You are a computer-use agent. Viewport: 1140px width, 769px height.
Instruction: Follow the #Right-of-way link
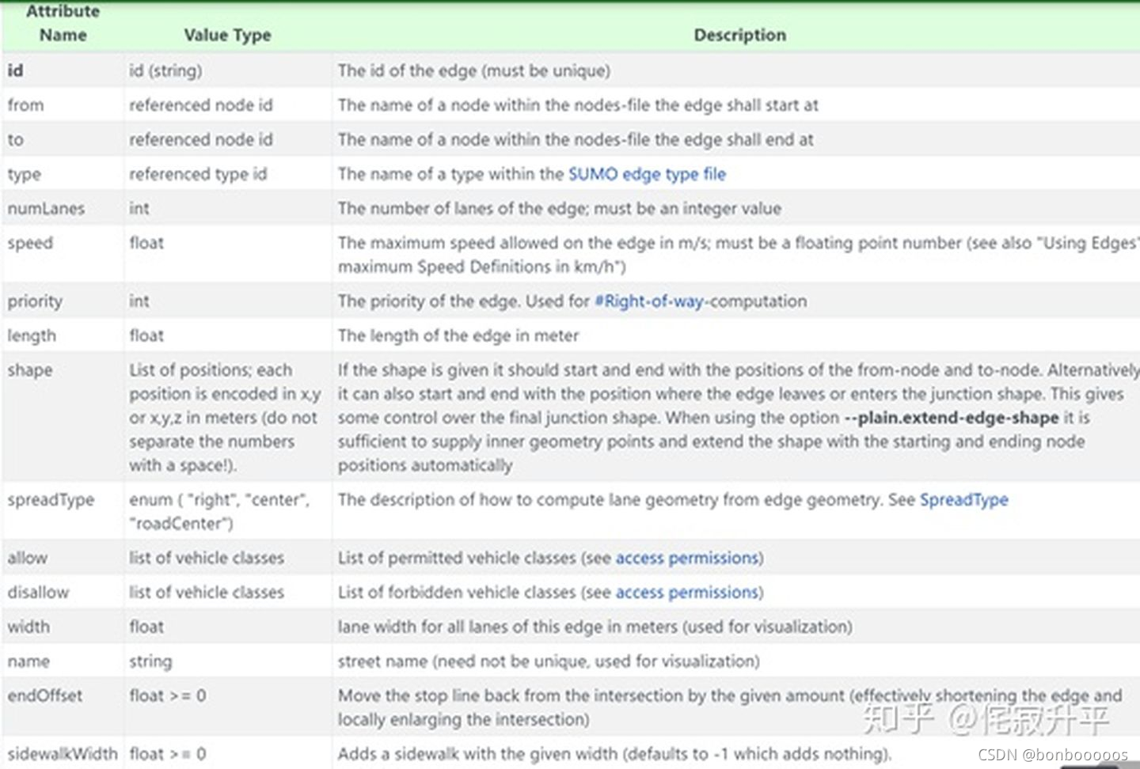648,301
